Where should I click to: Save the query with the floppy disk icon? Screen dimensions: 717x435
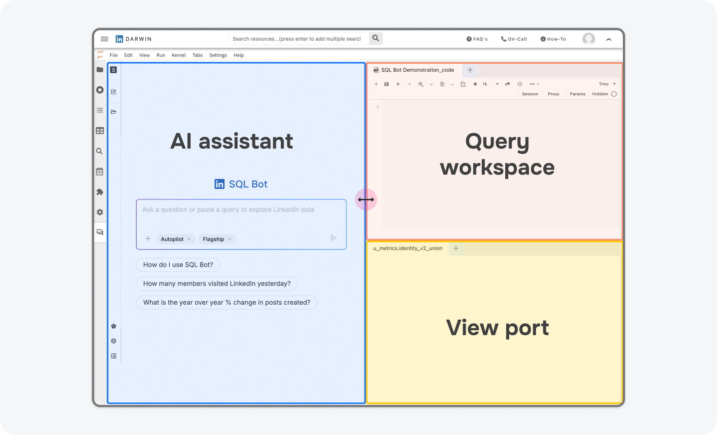(387, 84)
